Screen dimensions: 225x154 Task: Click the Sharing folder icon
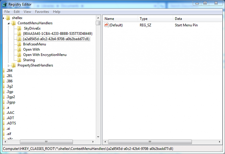[x=19, y=60]
